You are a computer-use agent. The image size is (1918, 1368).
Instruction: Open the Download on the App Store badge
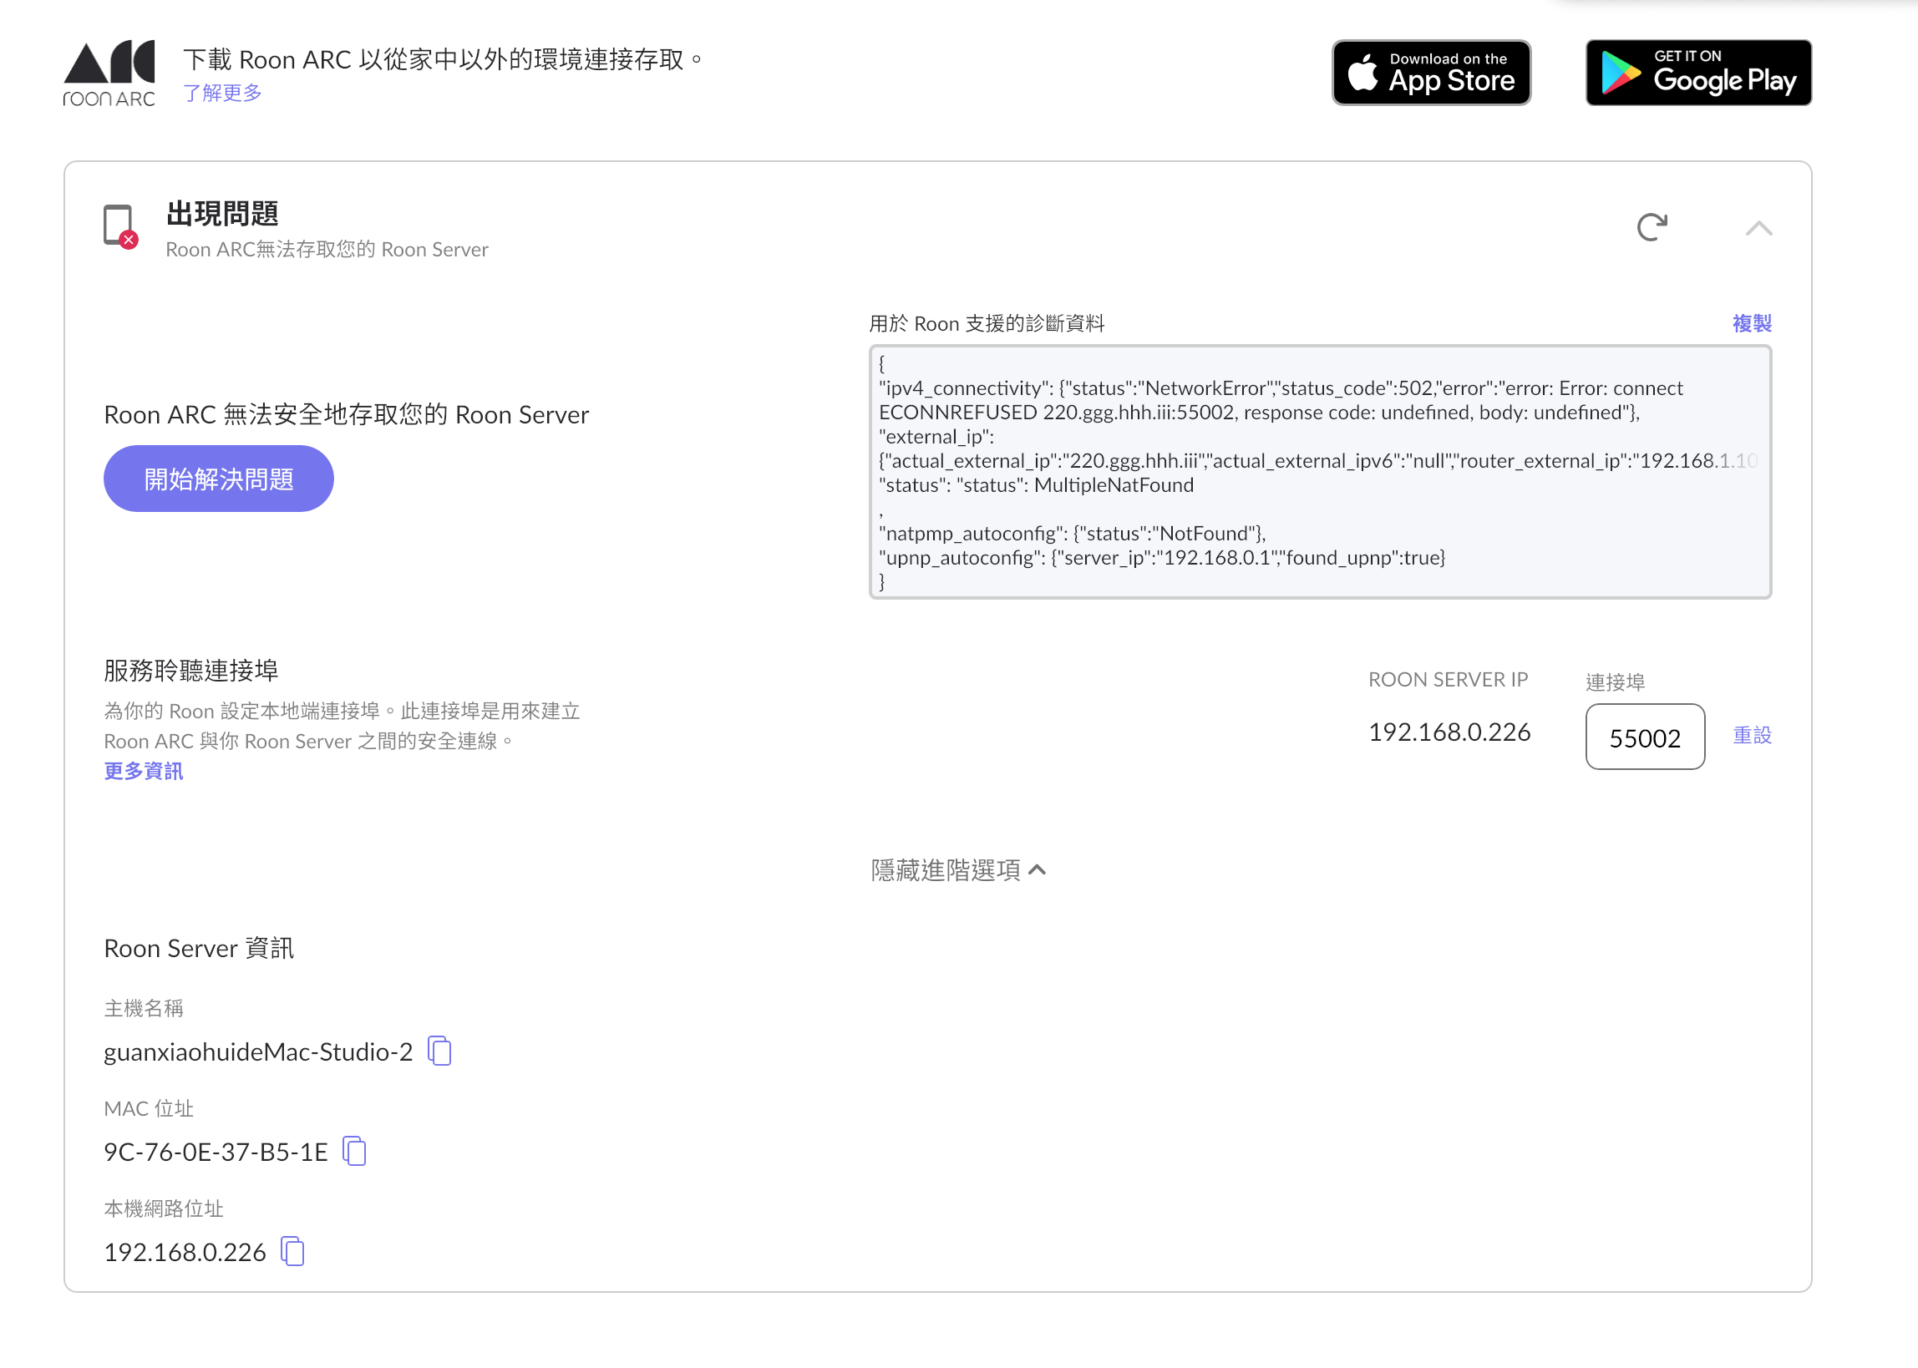1431,73
